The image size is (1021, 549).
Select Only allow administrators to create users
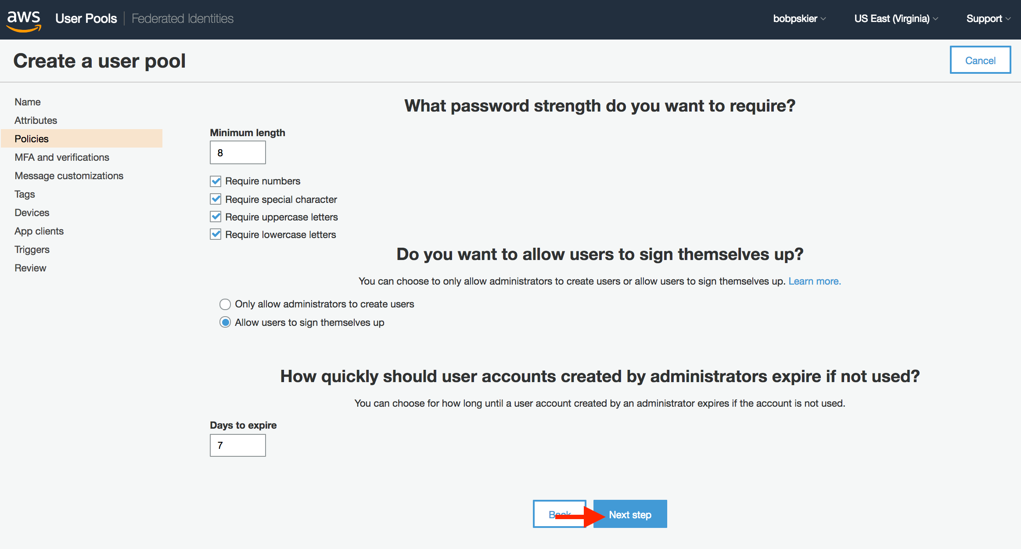(225, 304)
